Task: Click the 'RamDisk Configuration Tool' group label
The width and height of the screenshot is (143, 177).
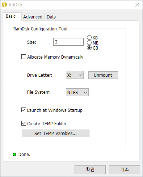Action: pyautogui.click(x=40, y=29)
